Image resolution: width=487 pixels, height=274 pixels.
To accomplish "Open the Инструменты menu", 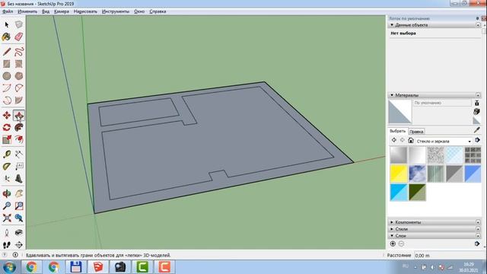I will [116, 11].
